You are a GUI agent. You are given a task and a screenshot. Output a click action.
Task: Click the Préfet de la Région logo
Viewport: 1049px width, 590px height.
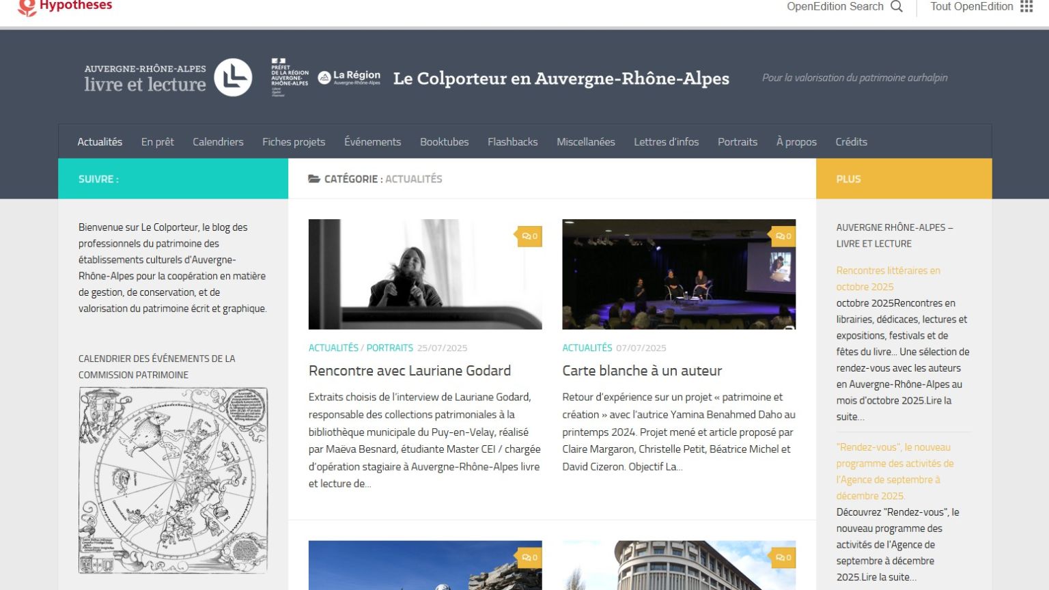pos(290,77)
